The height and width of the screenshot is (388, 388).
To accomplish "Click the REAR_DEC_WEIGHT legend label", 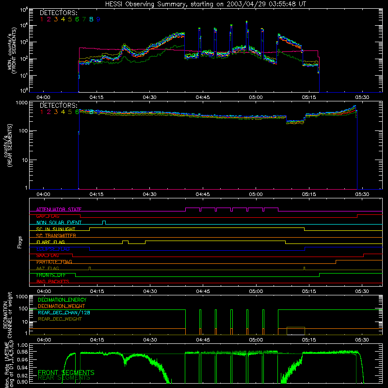I will (60, 319).
